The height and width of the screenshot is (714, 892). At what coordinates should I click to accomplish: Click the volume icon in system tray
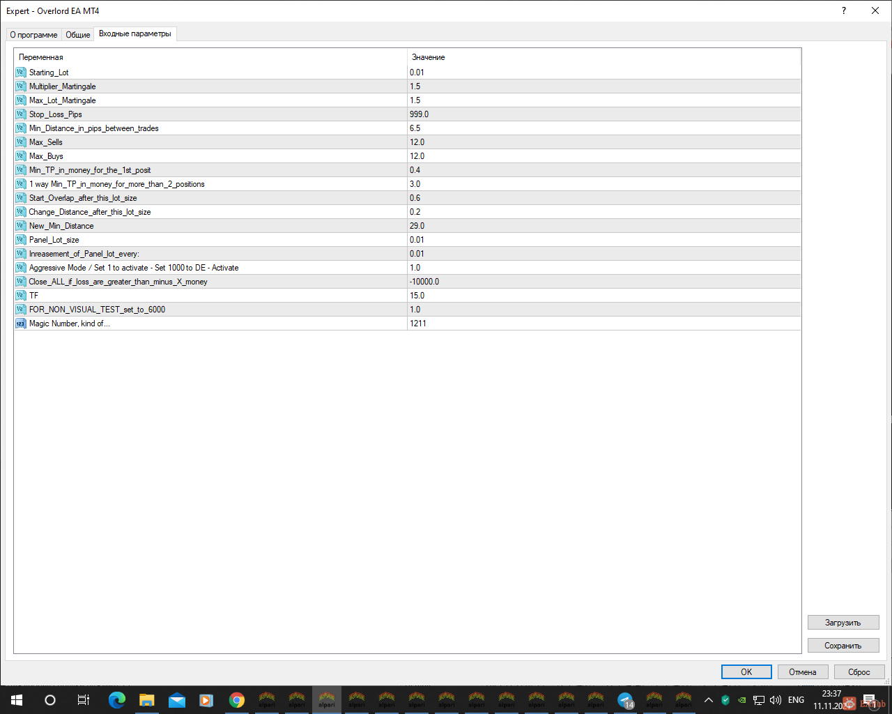776,700
